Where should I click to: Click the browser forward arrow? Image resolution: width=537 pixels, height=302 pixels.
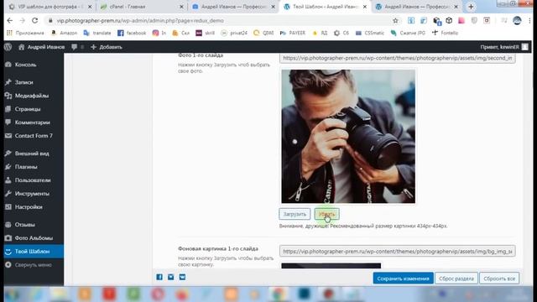tap(23, 20)
